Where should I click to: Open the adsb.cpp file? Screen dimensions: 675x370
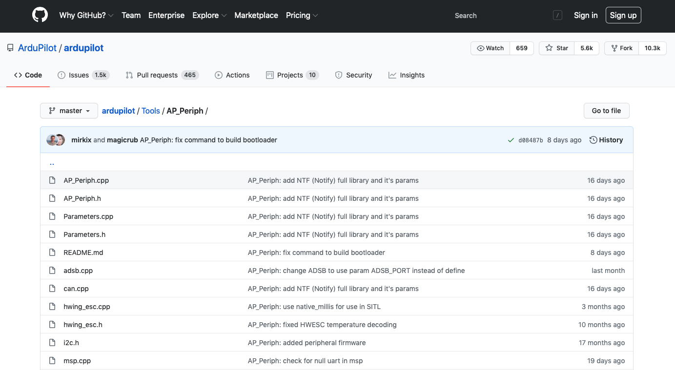78,271
